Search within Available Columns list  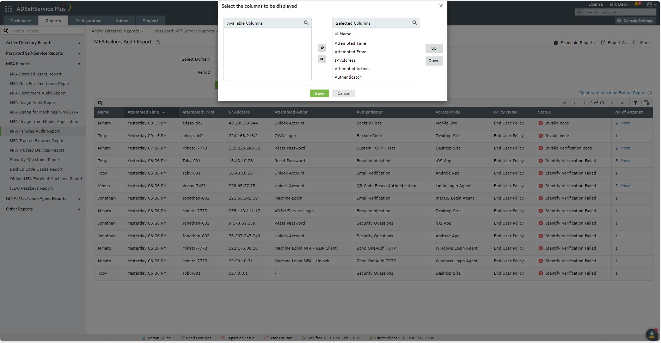[306, 23]
